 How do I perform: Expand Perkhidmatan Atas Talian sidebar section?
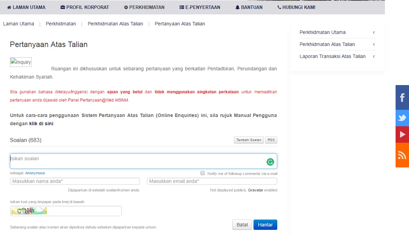pos(337,44)
